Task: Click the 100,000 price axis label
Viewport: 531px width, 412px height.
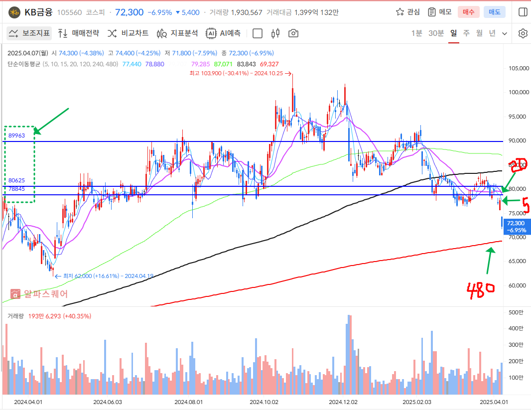Action: tap(519, 92)
